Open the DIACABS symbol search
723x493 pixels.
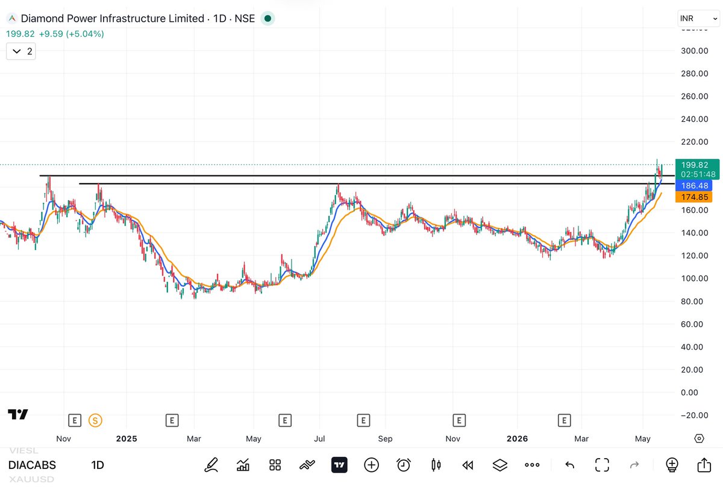pos(32,465)
